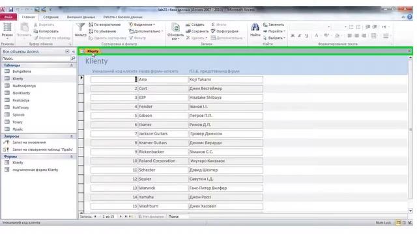Click the record selector for Cort row
417x234 pixels.
click(81, 88)
